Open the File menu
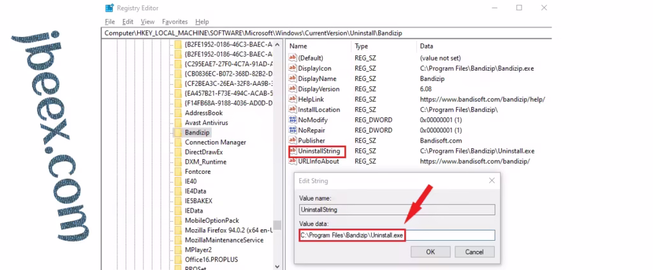 [x=110, y=22]
